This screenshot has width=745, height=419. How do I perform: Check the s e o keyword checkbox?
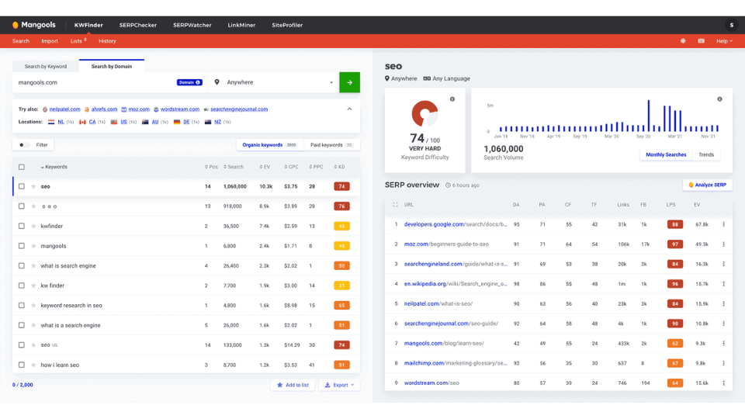(x=22, y=206)
